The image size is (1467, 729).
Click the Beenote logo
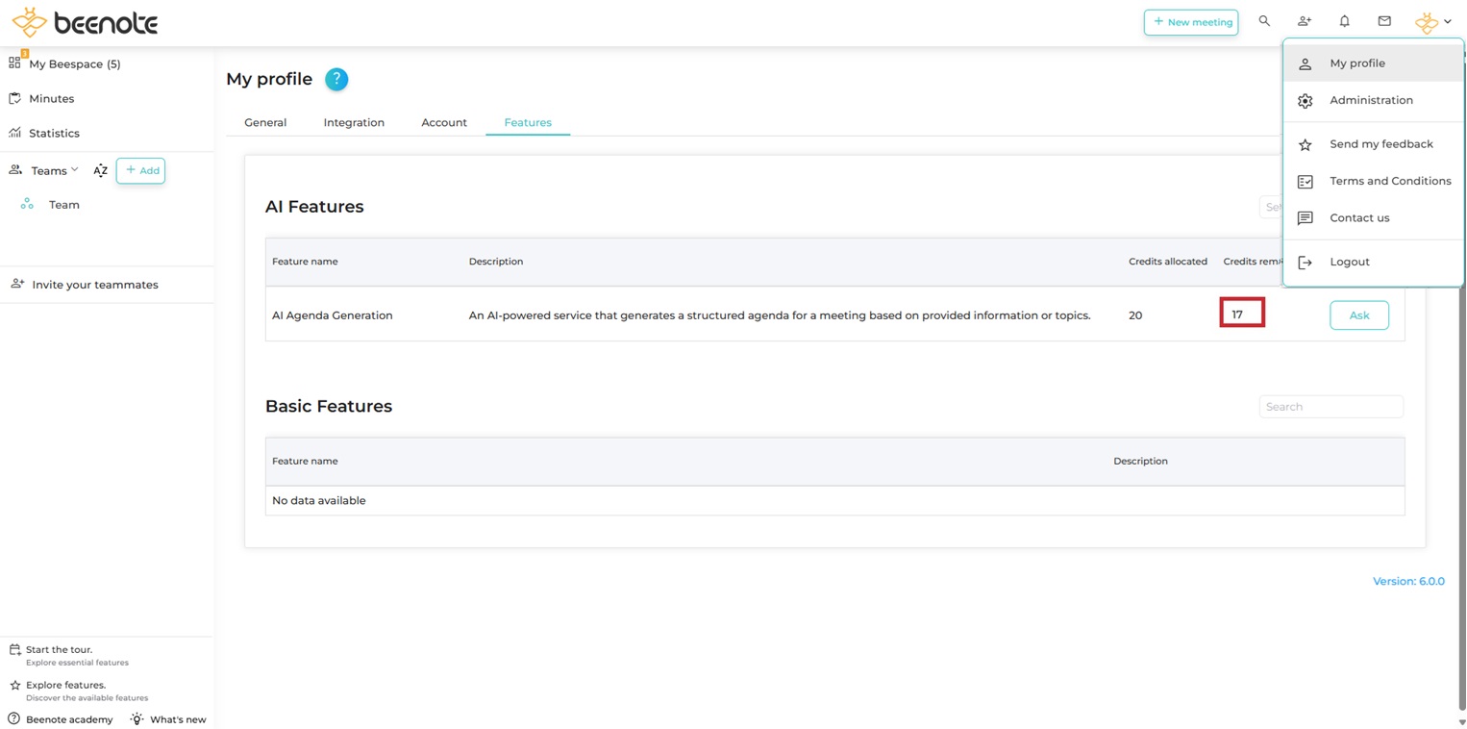pyautogui.click(x=85, y=22)
